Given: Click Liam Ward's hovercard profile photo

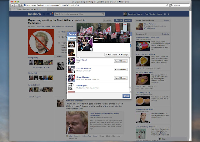Looking at the screenshot, I should click(x=85, y=44).
